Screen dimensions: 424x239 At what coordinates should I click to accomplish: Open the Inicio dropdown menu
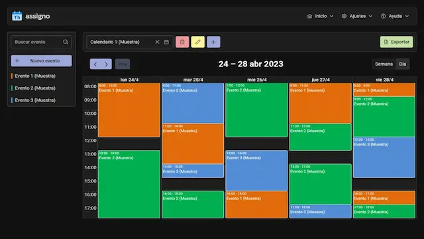pos(320,16)
